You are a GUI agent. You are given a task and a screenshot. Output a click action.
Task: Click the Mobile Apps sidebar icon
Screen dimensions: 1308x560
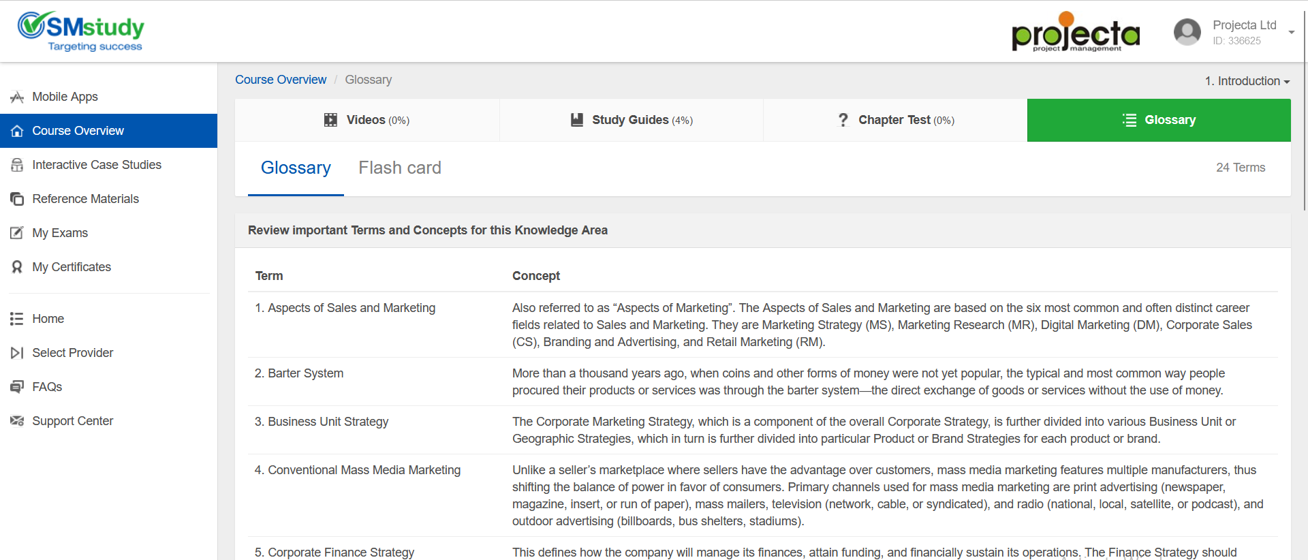pyautogui.click(x=17, y=97)
